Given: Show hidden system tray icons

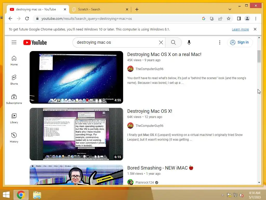Looking at the screenshot, I should 223,195.
